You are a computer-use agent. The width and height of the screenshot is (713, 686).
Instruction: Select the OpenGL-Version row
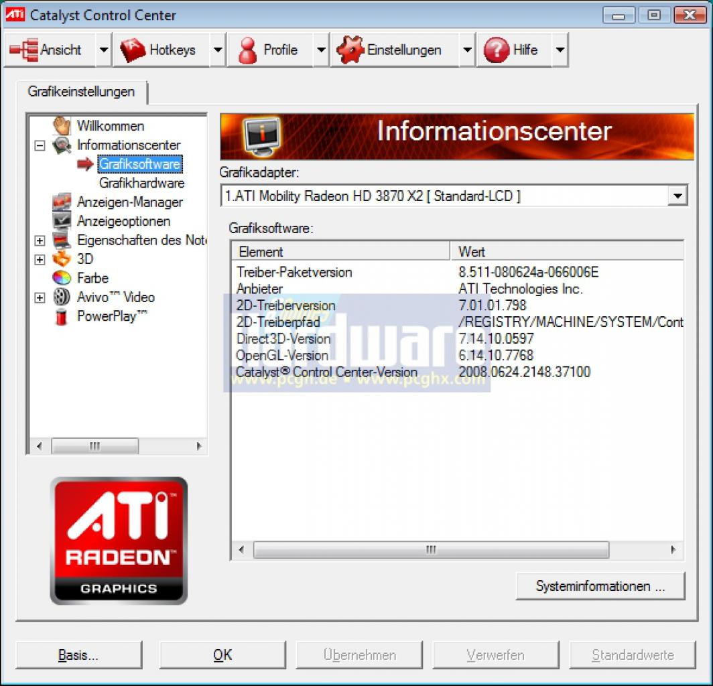click(x=457, y=355)
